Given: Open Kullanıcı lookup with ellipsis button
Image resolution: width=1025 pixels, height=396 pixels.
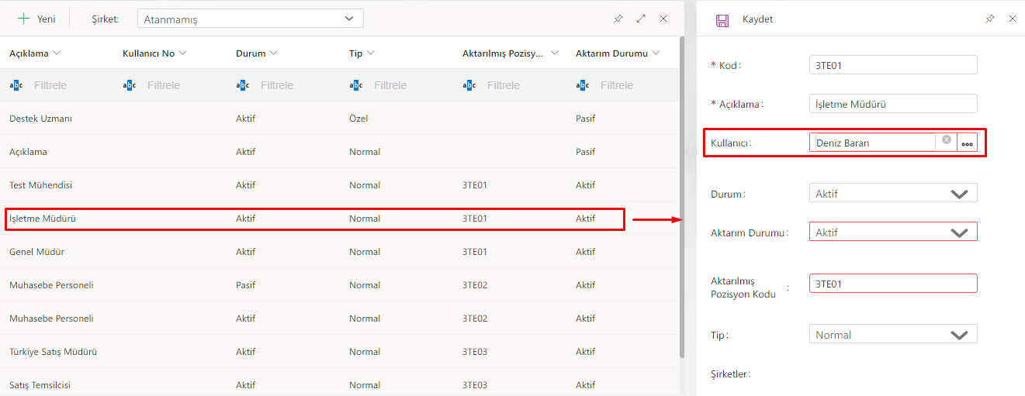Looking at the screenshot, I should coord(967,143).
